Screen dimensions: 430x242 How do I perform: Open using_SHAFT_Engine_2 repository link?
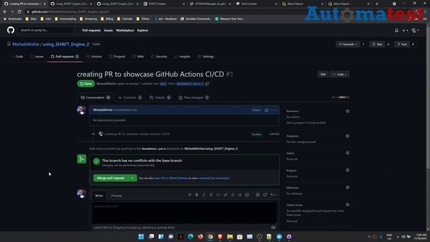point(66,44)
